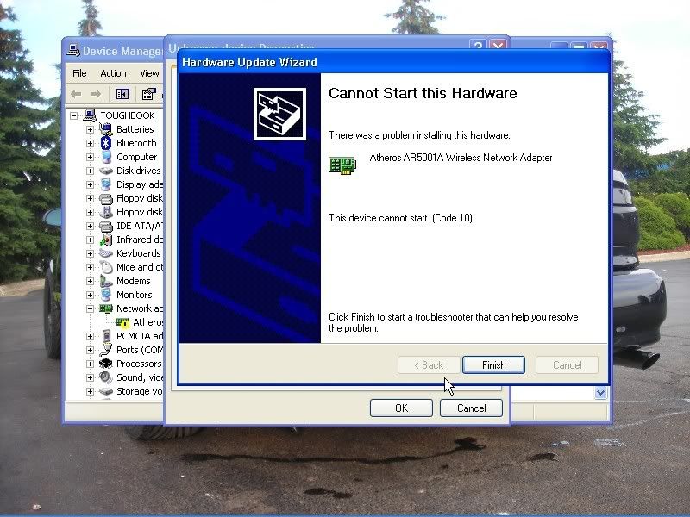Select the Monitors label in the tree
This screenshot has height=517, width=690.
coord(135,295)
